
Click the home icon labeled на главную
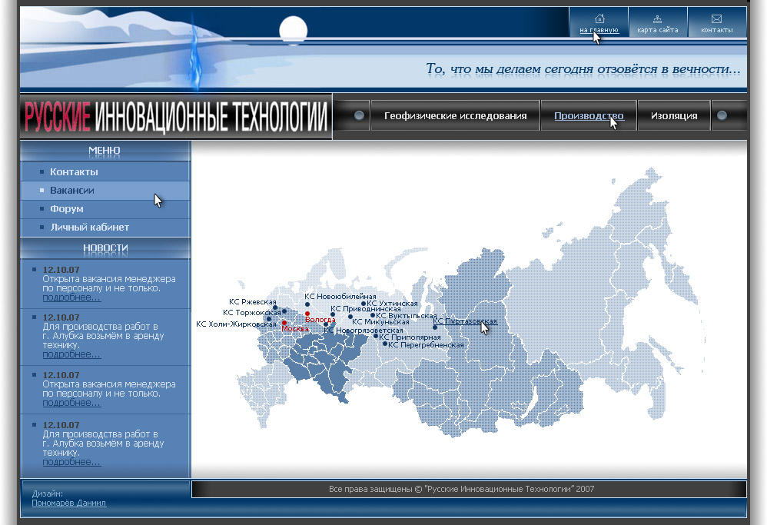[x=599, y=25]
